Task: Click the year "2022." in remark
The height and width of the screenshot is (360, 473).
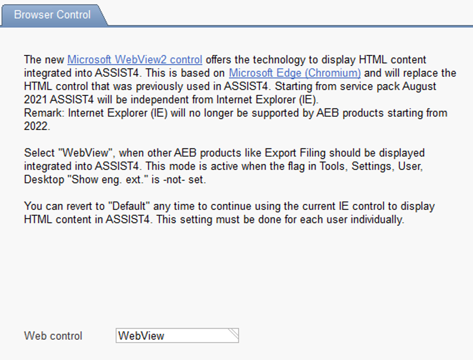Action: click(x=36, y=126)
